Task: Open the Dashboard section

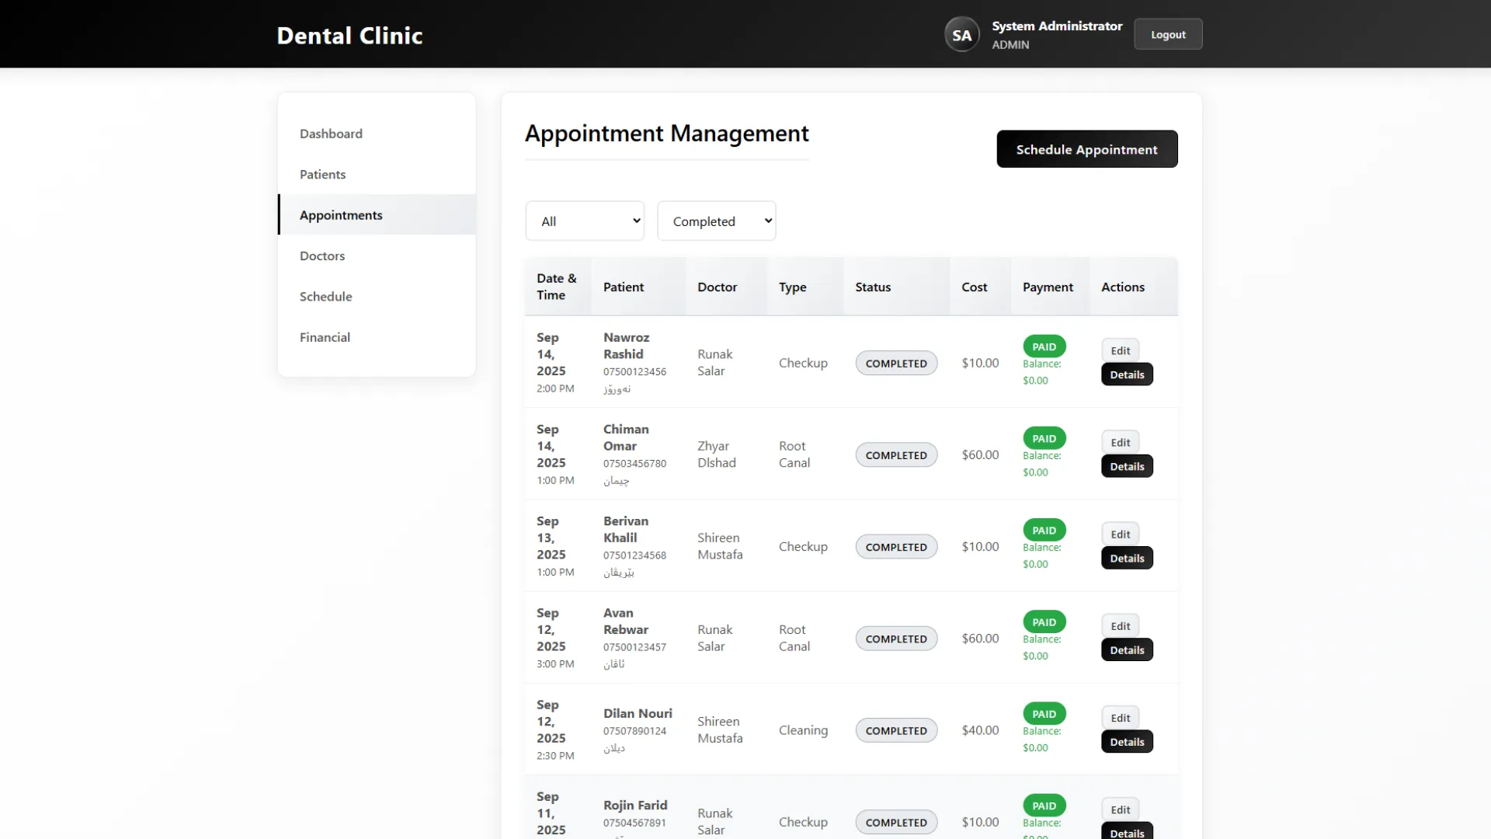Action: (377, 134)
